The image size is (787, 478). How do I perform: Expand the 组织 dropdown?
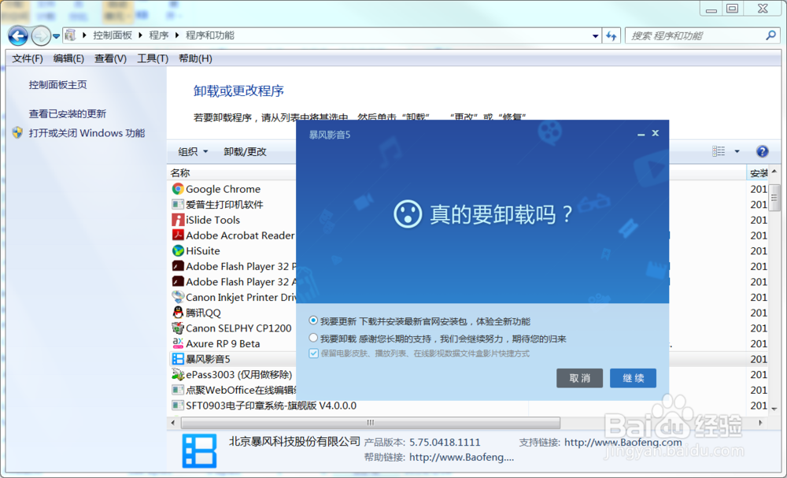[193, 152]
